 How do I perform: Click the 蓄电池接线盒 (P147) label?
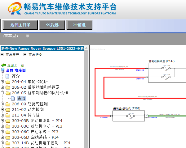coord(162,61)
